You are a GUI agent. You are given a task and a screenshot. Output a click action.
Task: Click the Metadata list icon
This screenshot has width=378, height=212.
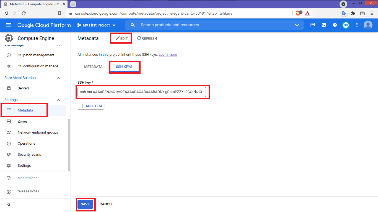(x=9, y=110)
